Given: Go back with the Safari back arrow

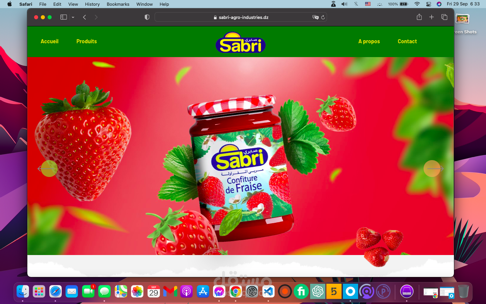Looking at the screenshot, I should click(x=85, y=17).
